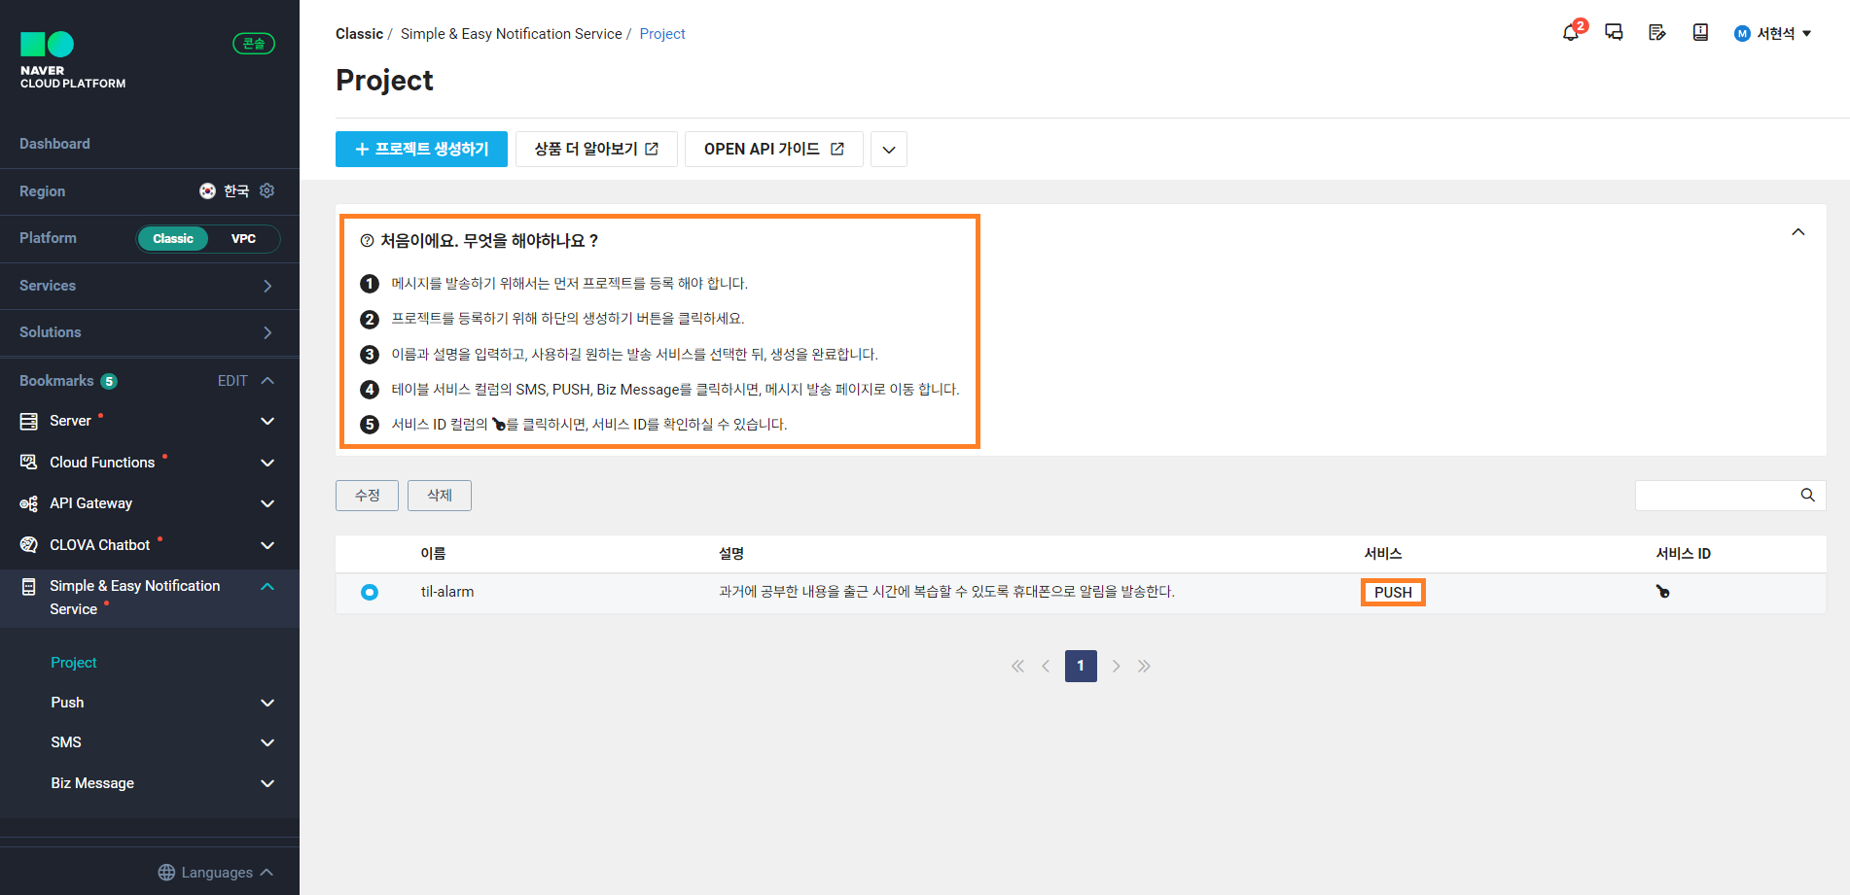Open the SMS sidebar item
The height and width of the screenshot is (895, 1850).
(66, 742)
